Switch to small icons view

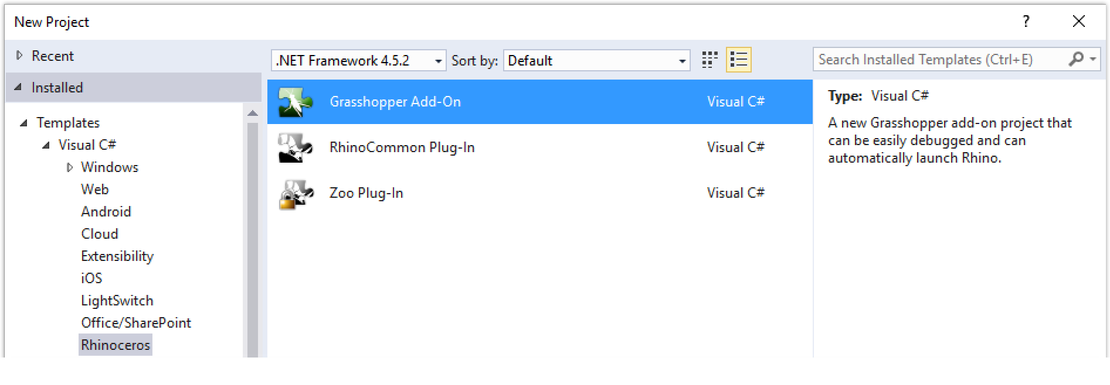tap(710, 60)
